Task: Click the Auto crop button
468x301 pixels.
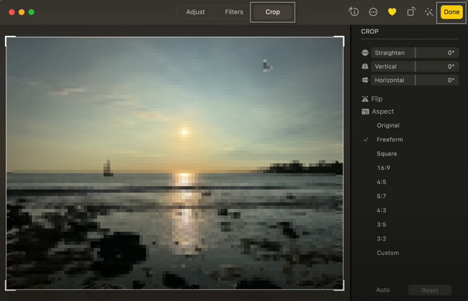Action: point(383,290)
